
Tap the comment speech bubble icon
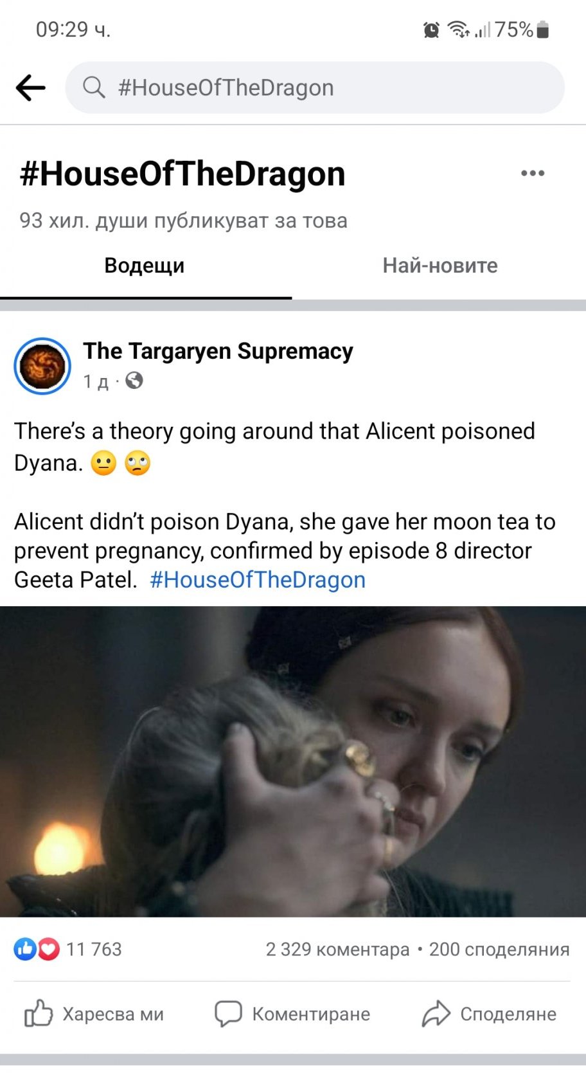click(228, 1013)
